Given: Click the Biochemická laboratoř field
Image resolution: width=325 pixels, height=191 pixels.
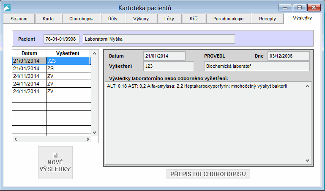Looking at the screenshot, I should pyautogui.click(x=256, y=66).
